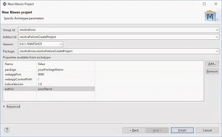Click the Value column header
The width and height of the screenshot is (222, 137).
point(41,64)
